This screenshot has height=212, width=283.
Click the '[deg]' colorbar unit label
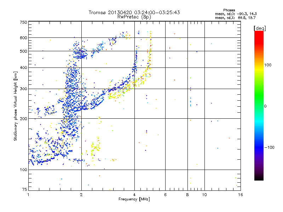[260, 28]
